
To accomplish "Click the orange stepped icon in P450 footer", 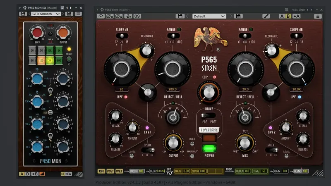I will pyautogui.click(x=42, y=174).
